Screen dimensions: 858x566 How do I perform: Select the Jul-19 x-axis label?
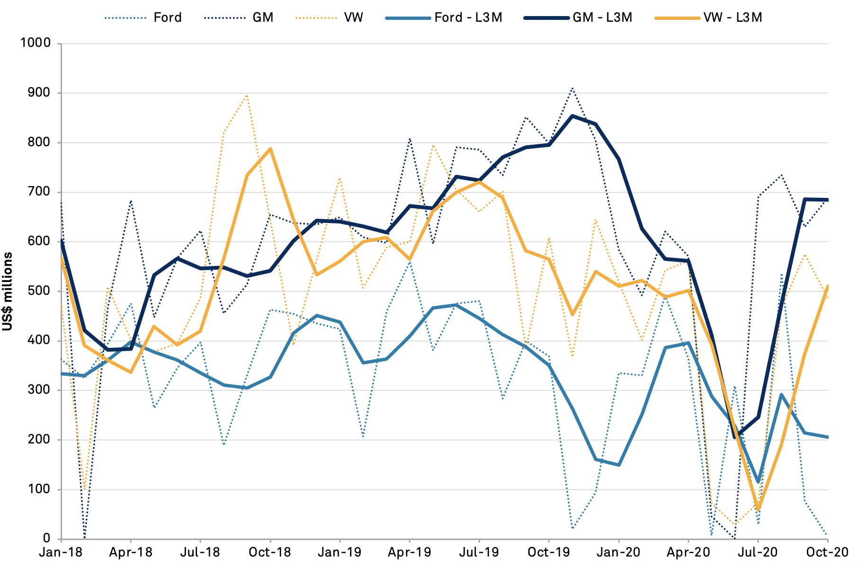coord(479,553)
